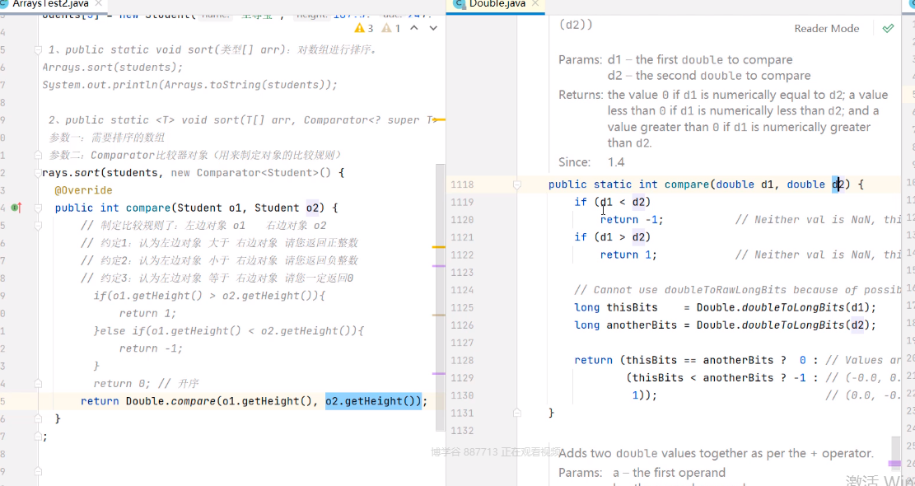Viewport: 915px width, 486px height.
Task: Click 'long thisBits' declaration on line 1125
Action: (616, 307)
